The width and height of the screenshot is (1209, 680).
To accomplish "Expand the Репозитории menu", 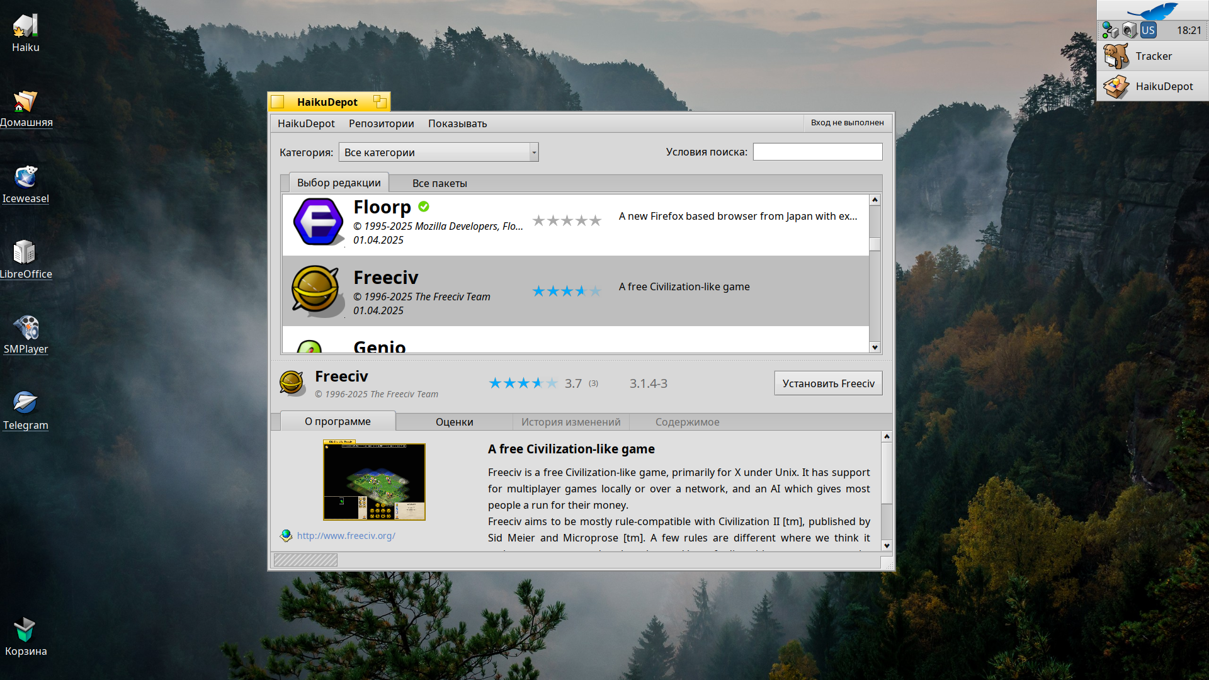I will (381, 123).
